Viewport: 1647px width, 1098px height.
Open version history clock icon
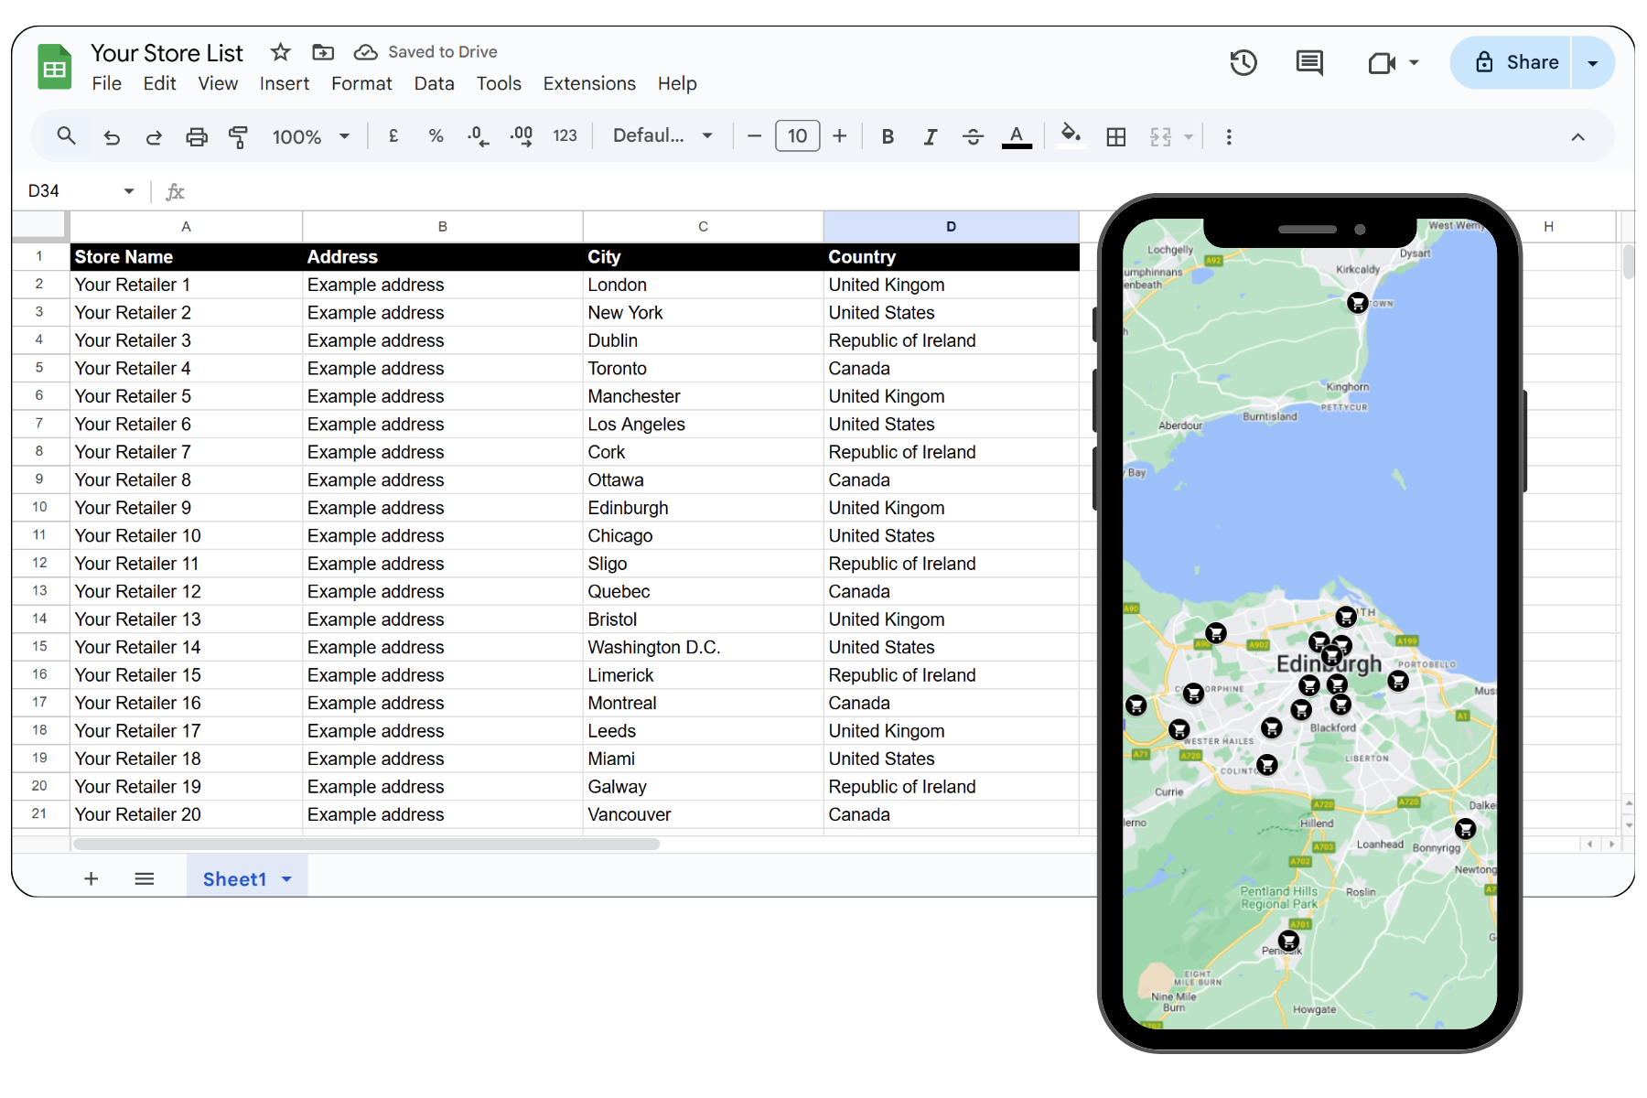point(1243,62)
